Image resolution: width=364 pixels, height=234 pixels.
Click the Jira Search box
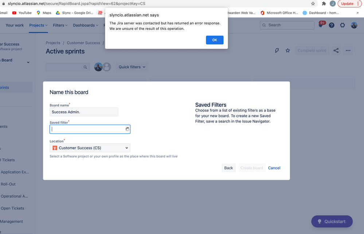click(287, 25)
